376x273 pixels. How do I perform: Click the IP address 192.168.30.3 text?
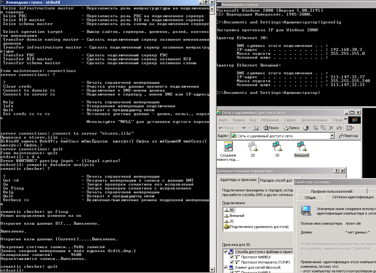pyautogui.click(x=346, y=50)
